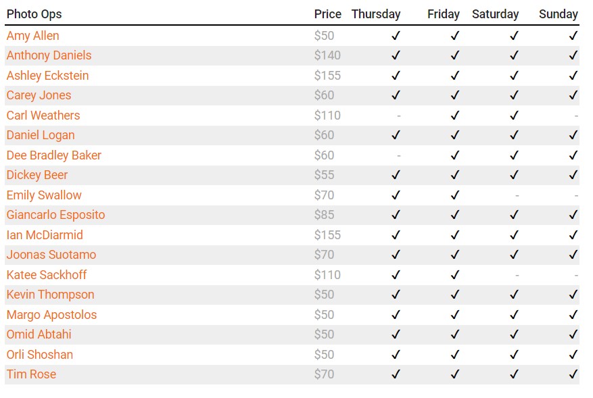Click Tim Rose's Sunday checkmark

pyautogui.click(x=573, y=374)
